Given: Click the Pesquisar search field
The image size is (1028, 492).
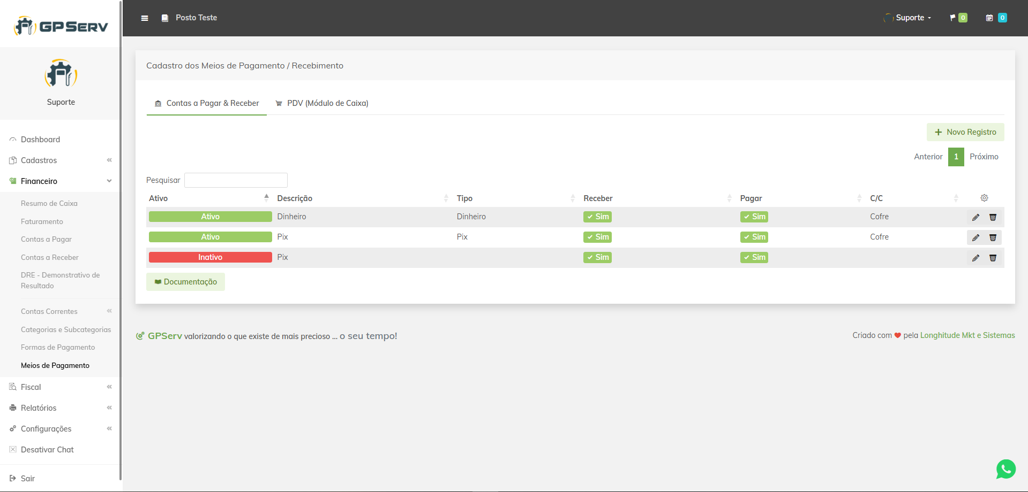Looking at the screenshot, I should pos(236,180).
